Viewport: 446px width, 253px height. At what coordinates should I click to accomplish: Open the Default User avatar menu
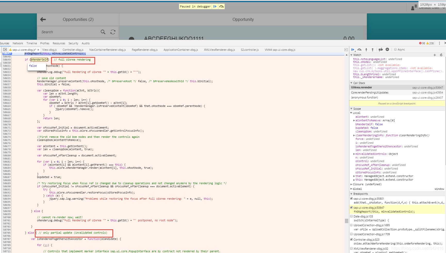click(x=414, y=7)
